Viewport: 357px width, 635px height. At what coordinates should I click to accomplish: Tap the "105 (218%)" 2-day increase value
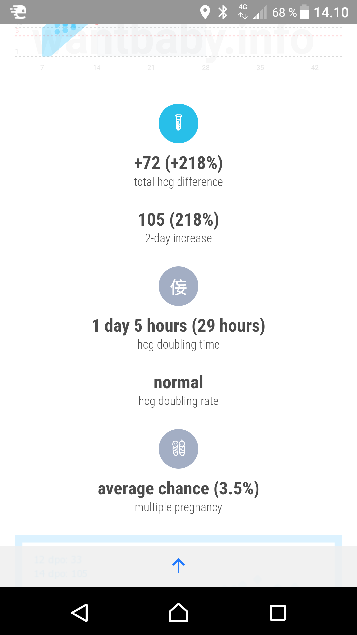point(178,220)
